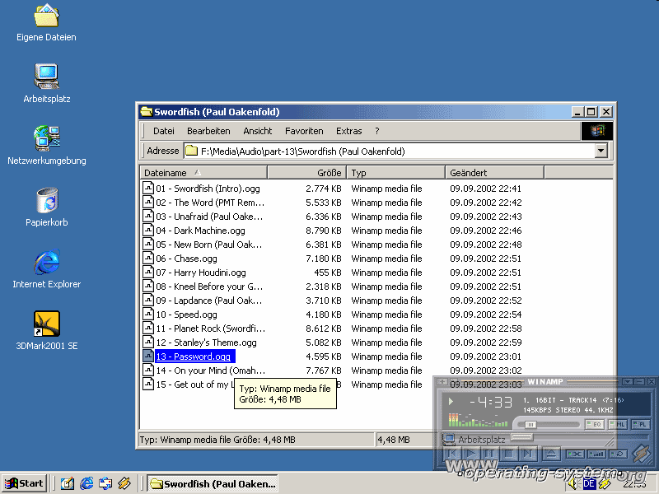The image size is (659, 494).
Task: Click Winamp eject open-file button
Action: coord(551,454)
